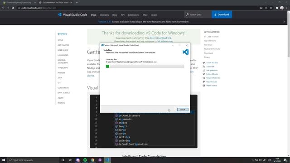Image resolution: width=290 pixels, height=163 pixels.
Task: Jump to Downloads section link
Action: pos(208,53)
